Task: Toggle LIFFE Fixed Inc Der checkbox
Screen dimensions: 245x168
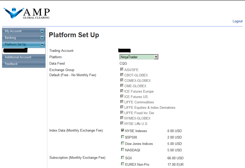Action: 122,112
